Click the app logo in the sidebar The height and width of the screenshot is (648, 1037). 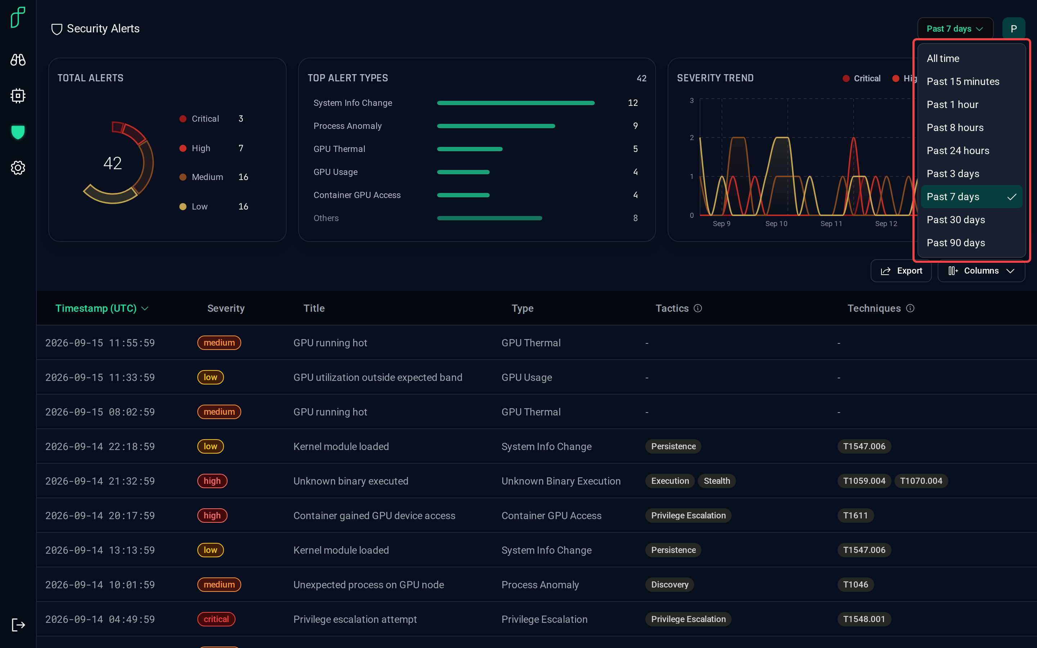point(18,17)
